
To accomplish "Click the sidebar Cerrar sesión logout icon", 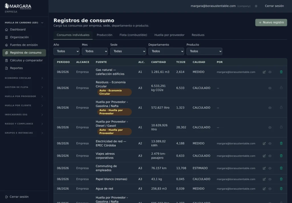I will click(7, 197).
